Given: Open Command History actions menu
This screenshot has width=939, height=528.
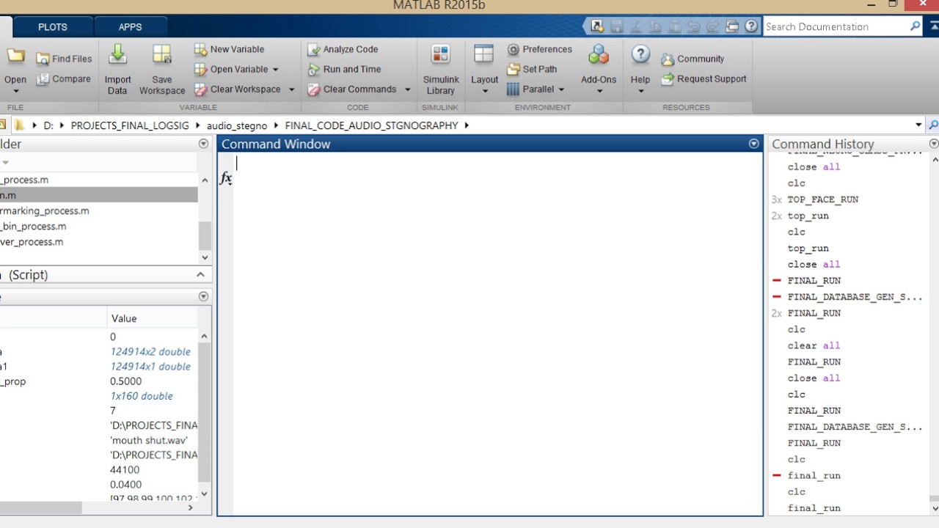Looking at the screenshot, I should 934,144.
